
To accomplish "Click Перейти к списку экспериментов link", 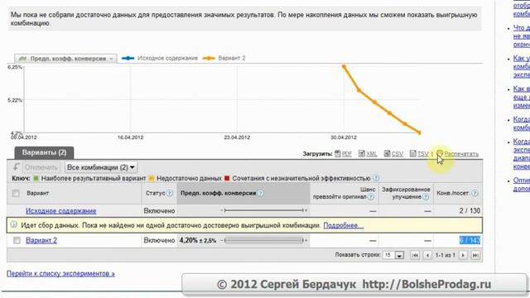I will [60, 274].
